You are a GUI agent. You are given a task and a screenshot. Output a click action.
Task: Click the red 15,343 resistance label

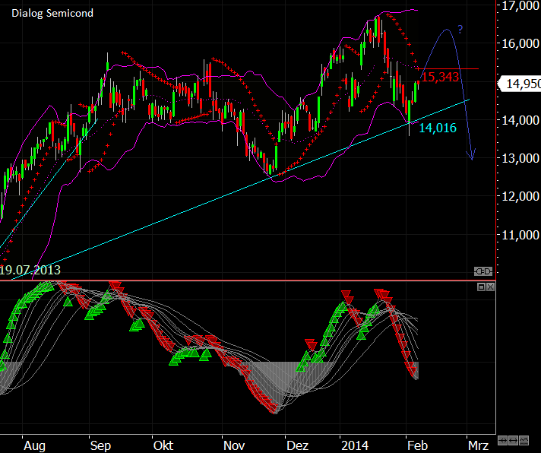[x=440, y=77]
